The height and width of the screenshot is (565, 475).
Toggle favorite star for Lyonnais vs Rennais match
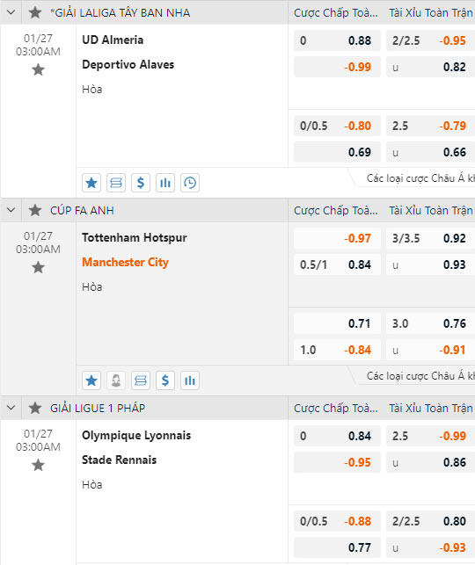tap(38, 465)
